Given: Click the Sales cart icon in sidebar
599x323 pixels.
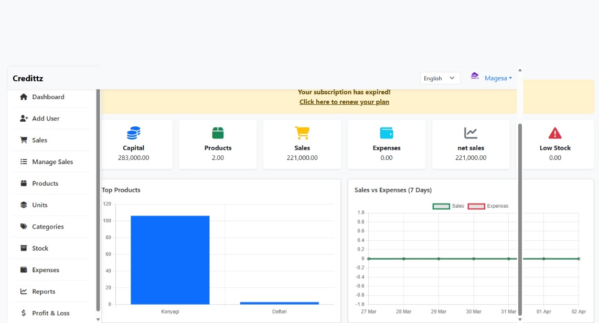Looking at the screenshot, I should 24,140.
